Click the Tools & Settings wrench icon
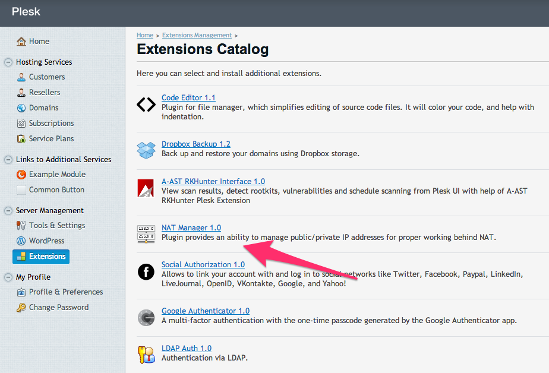This screenshot has width=549, height=373. pyautogui.click(x=21, y=225)
